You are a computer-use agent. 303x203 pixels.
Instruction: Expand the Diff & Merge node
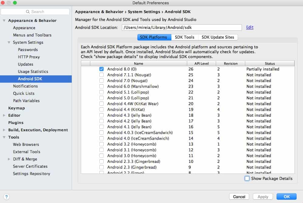(9, 159)
